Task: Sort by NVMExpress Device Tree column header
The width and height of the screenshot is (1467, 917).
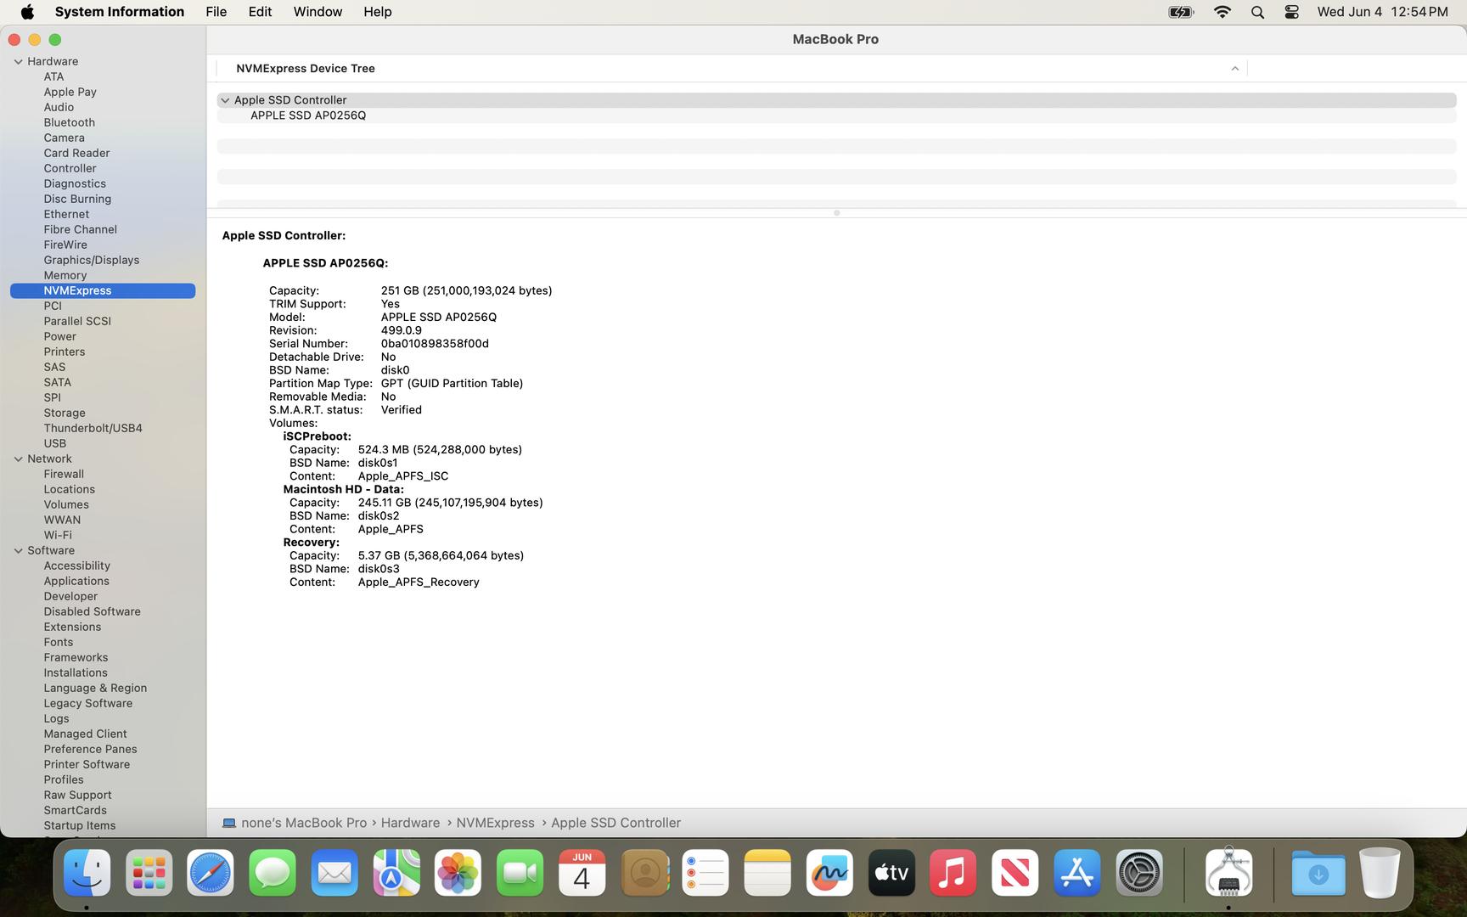Action: click(306, 69)
